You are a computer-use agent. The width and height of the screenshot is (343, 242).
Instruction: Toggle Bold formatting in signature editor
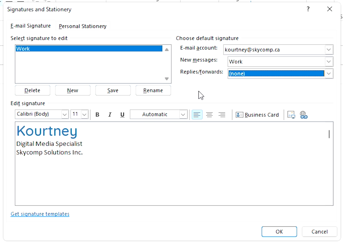97,114
